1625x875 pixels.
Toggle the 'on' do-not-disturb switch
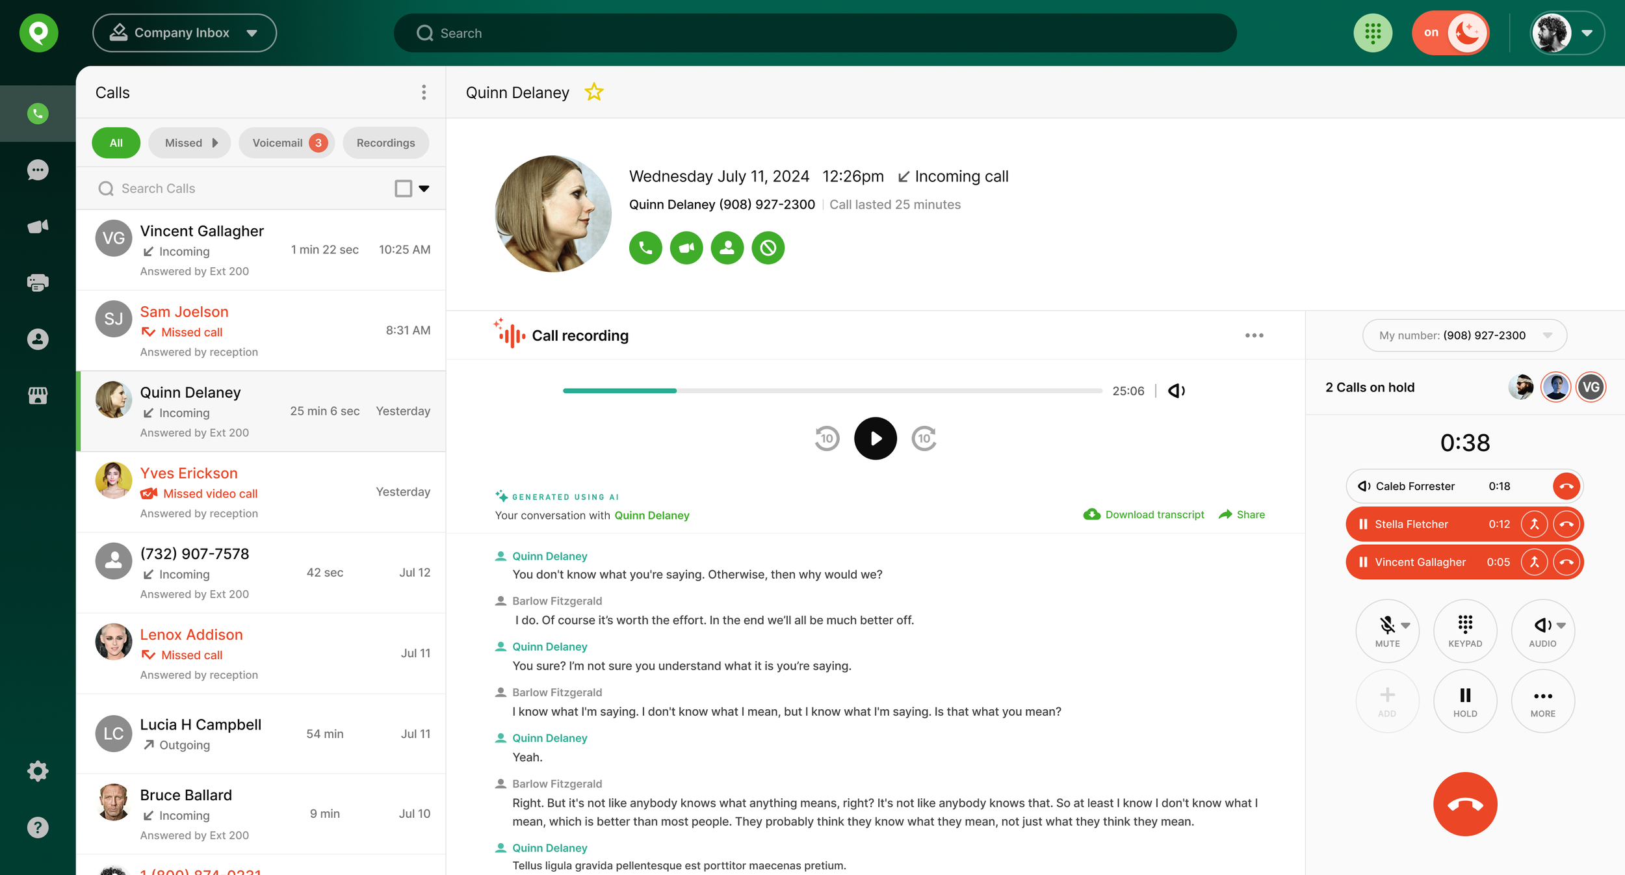(x=1451, y=33)
